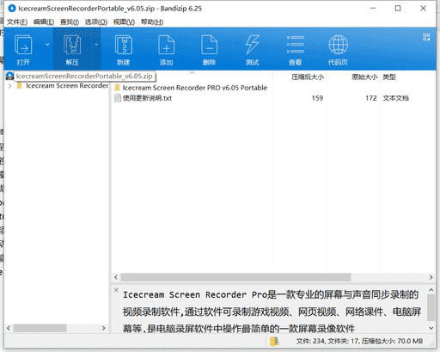The height and width of the screenshot is (352, 440).
Task: Click the Open (打开) archive toolbar icon
Action: tap(23, 45)
